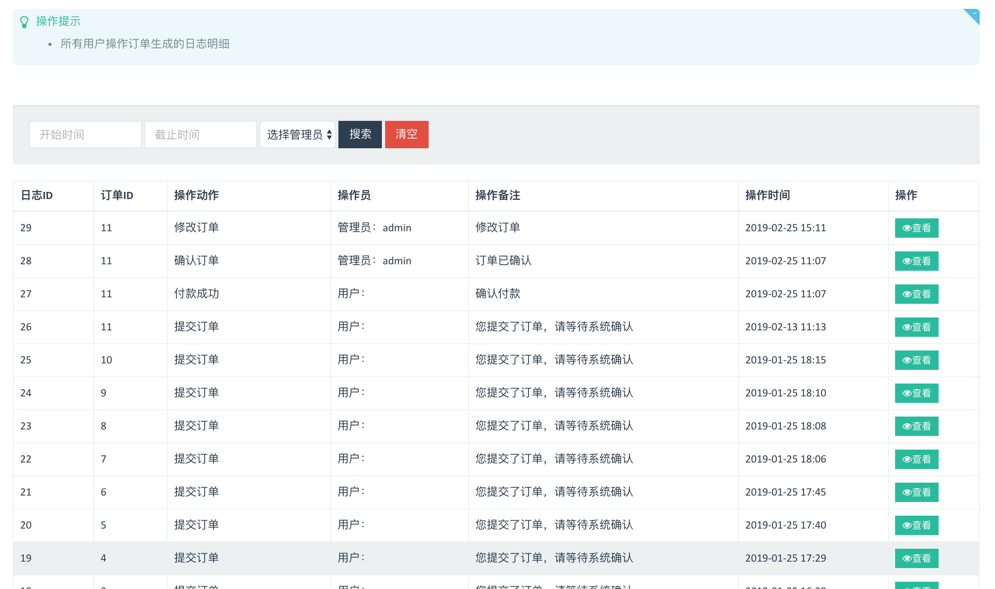View log 26 submitted order details
Screen dimensions: 995x589
(916, 327)
